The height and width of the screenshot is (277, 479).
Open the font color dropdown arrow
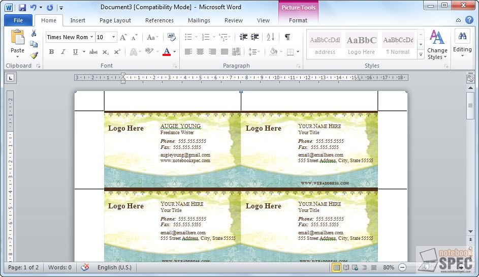click(x=174, y=52)
